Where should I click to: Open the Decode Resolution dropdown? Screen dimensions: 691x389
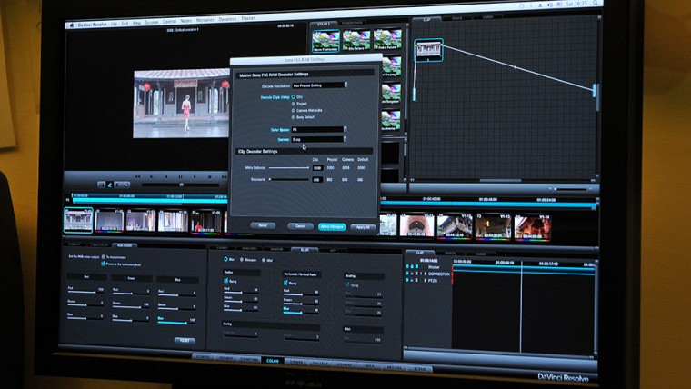(320, 85)
